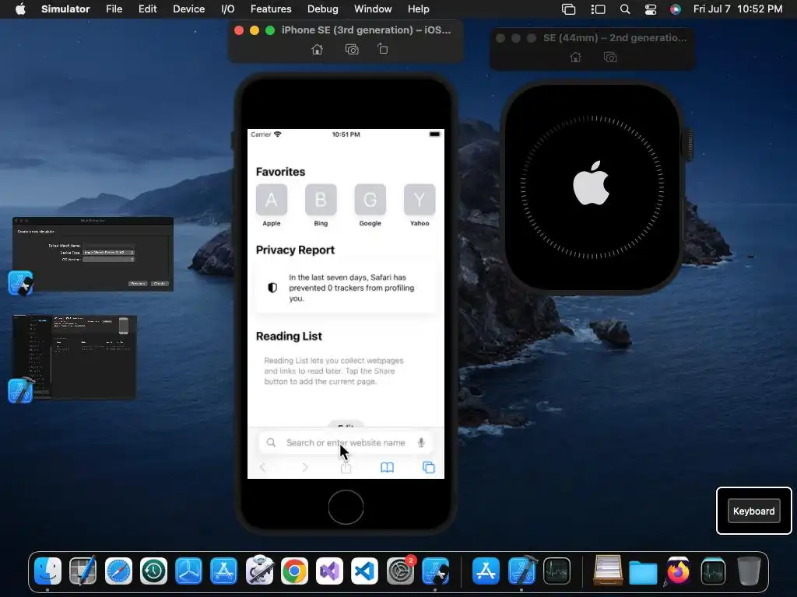Screen dimensions: 797x597
Task: Tap the Safari forward arrow
Action: click(305, 467)
